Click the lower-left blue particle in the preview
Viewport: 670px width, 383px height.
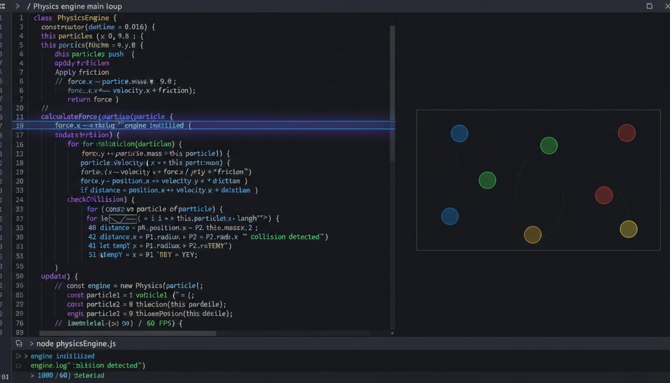click(x=450, y=216)
